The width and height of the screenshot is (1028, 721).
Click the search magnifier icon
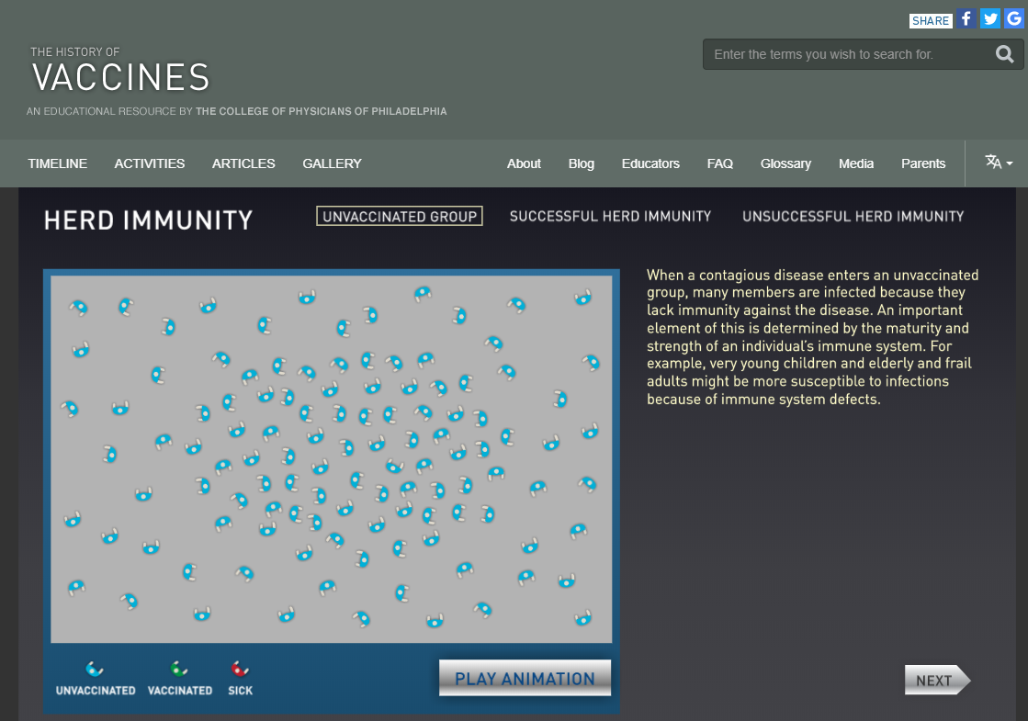(1004, 54)
